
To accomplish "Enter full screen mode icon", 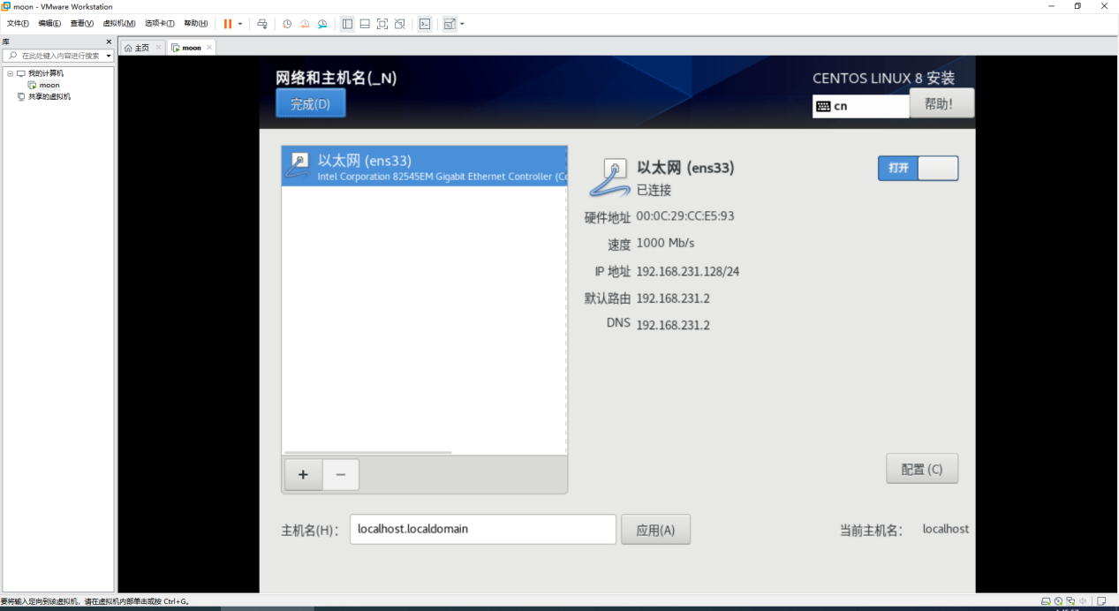I will tap(382, 24).
